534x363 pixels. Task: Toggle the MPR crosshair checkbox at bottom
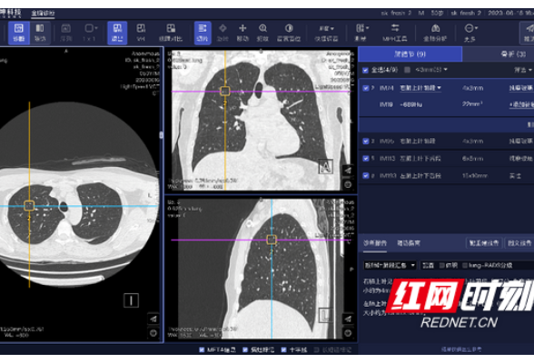pos(283,349)
